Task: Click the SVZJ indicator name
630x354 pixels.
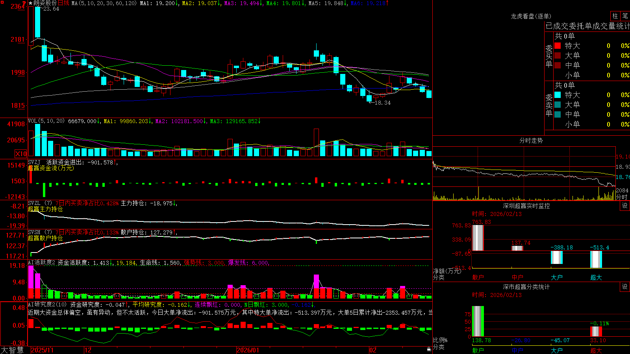Action: [x=34, y=162]
